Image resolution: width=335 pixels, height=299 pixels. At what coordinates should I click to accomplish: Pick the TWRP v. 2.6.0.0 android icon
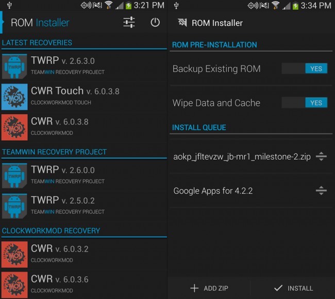(14, 176)
